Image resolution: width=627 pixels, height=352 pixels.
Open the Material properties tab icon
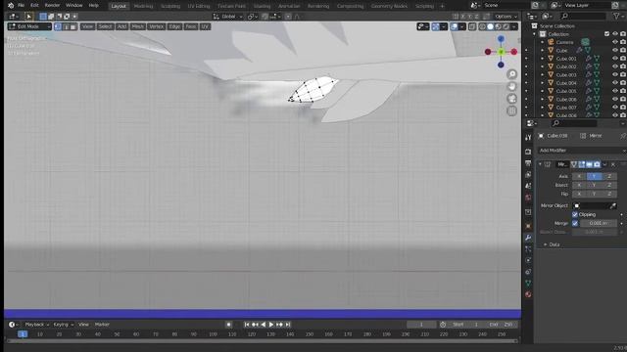tap(528, 294)
